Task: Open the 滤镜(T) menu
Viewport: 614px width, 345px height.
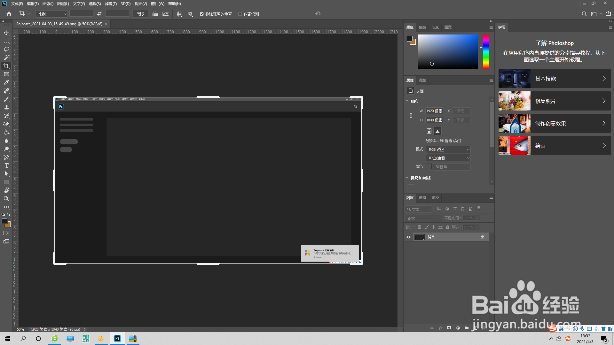Action: (x=111, y=4)
